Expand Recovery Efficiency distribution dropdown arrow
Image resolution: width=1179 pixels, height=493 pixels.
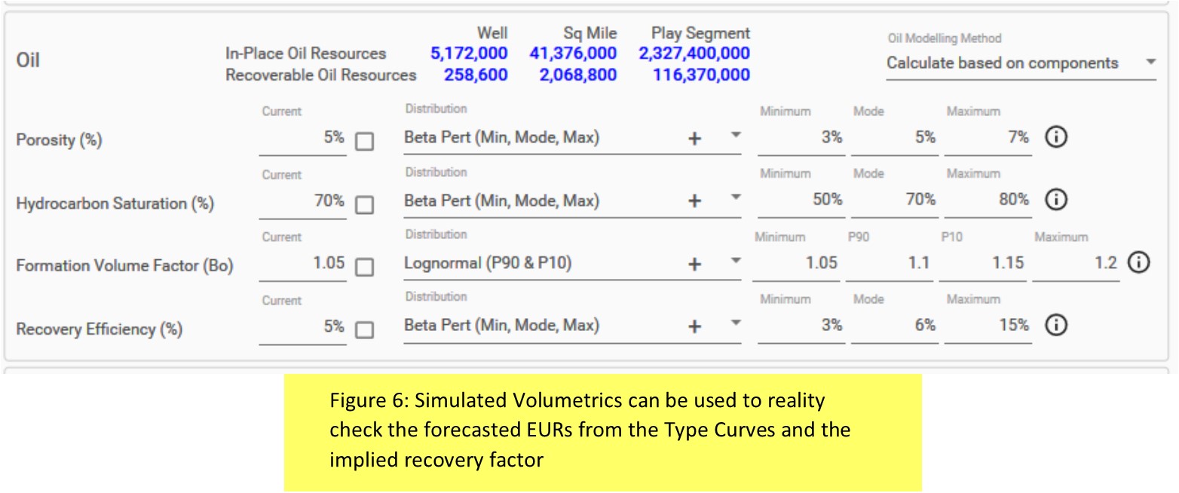736,323
